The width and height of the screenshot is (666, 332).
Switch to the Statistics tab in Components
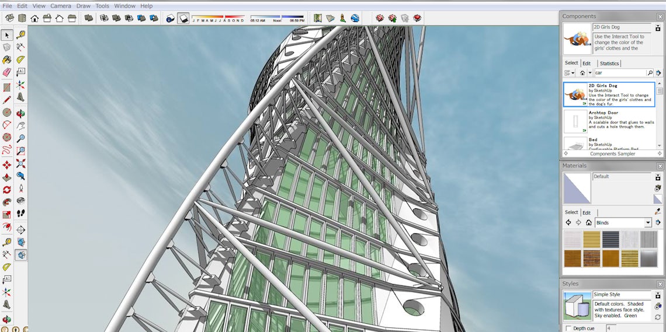point(609,63)
